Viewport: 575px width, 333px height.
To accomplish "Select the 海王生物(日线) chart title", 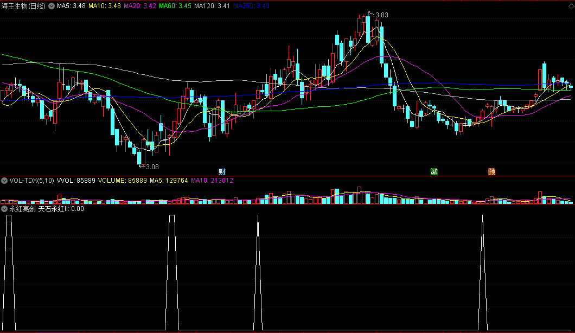I will coord(23,6).
